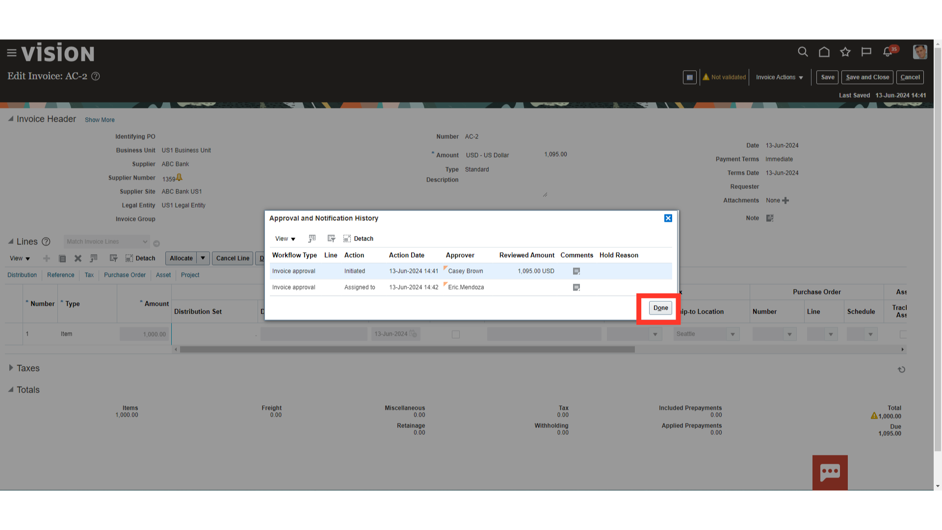The image size is (942, 530).
Task: Open user profile avatar menu
Action: pyautogui.click(x=920, y=52)
